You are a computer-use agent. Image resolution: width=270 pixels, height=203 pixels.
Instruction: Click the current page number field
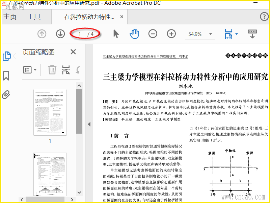pos(80,34)
